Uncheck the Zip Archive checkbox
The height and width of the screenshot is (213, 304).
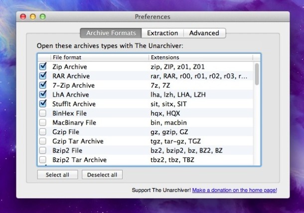(x=43, y=66)
